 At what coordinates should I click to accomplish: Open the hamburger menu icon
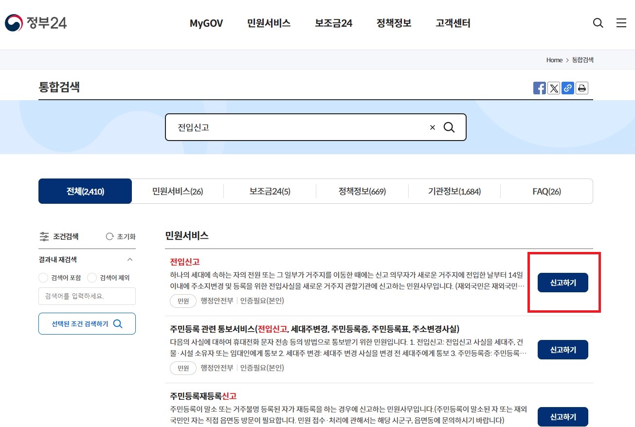pyautogui.click(x=621, y=22)
